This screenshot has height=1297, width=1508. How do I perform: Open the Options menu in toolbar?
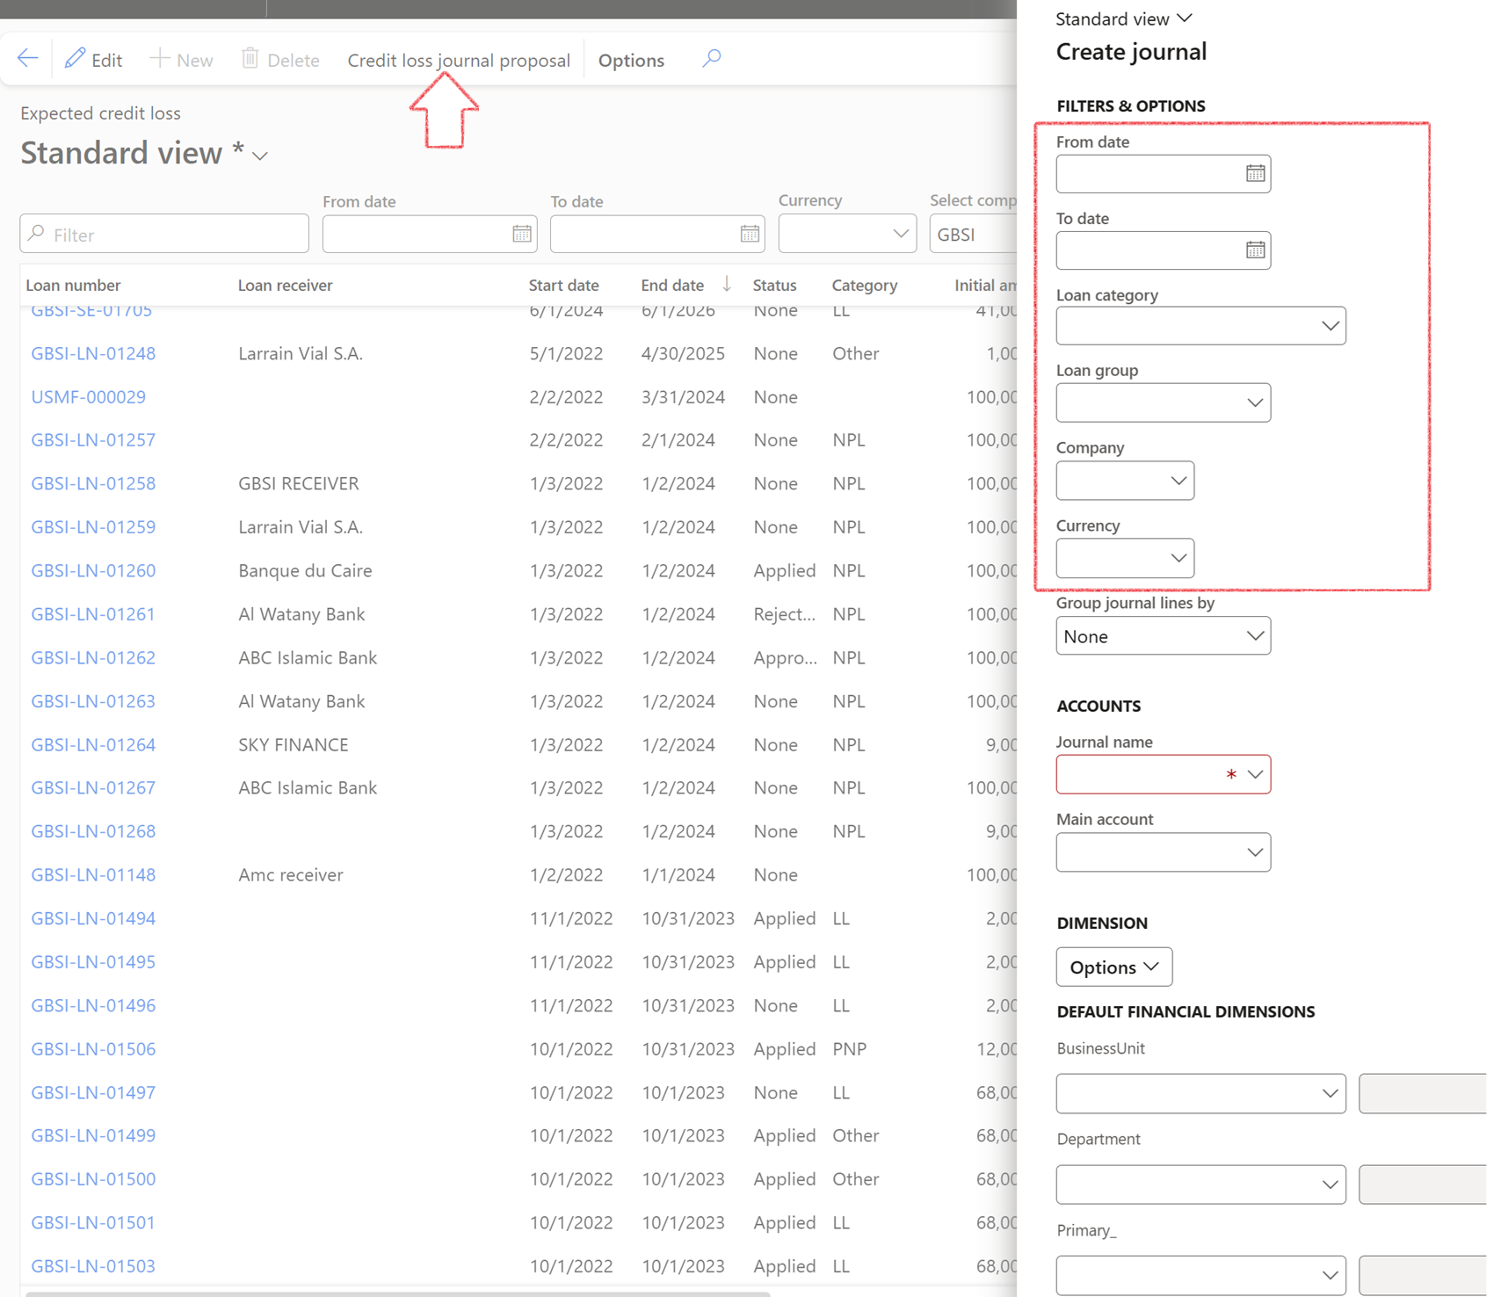631,60
